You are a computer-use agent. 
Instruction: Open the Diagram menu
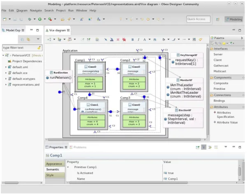[x=22, y=11]
